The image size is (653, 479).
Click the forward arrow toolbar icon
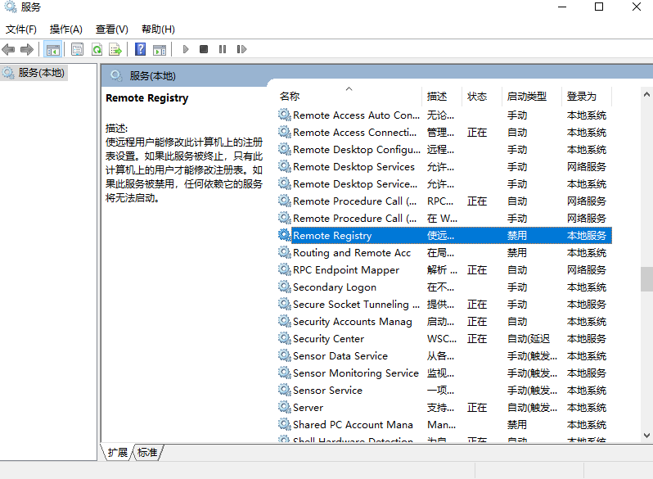click(27, 49)
